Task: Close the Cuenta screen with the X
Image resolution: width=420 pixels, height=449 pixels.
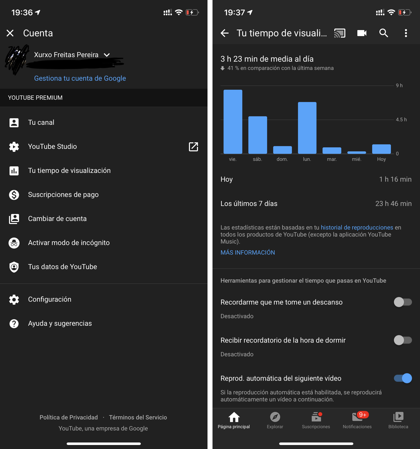Action: point(10,33)
